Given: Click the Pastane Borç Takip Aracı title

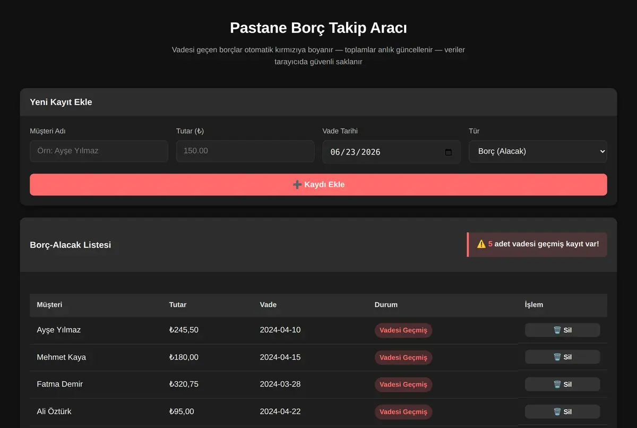Looking at the screenshot, I should (x=318, y=28).
